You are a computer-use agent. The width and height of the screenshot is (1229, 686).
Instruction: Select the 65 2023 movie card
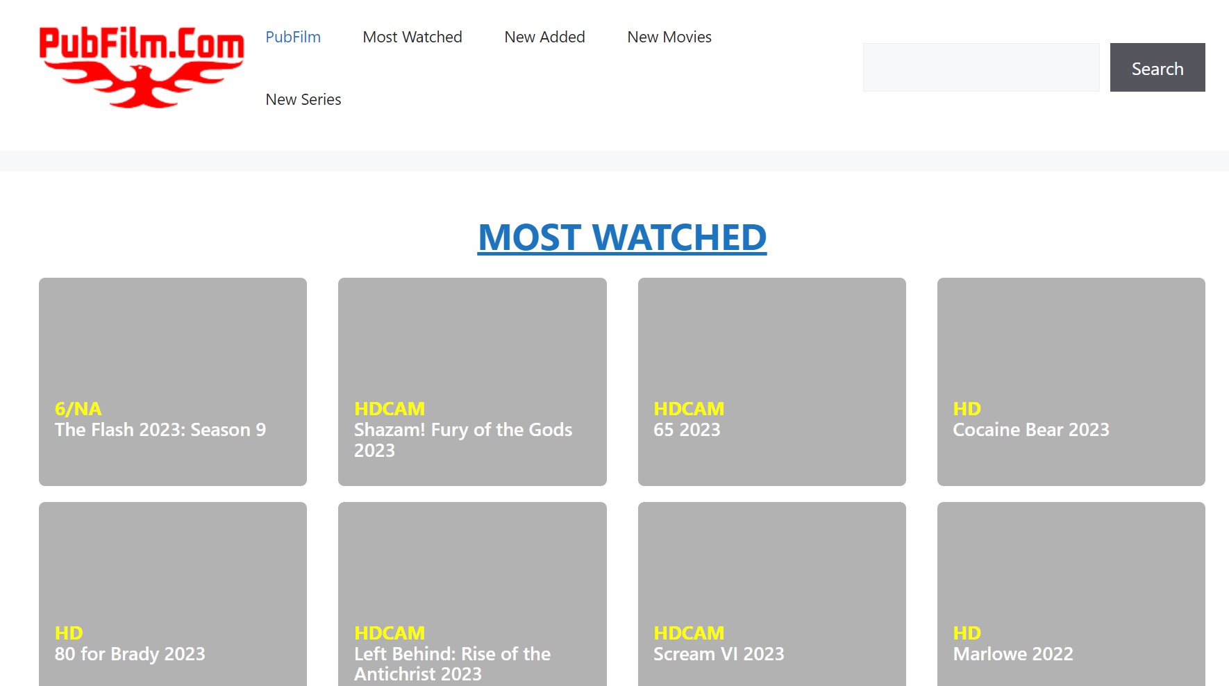tap(772, 382)
